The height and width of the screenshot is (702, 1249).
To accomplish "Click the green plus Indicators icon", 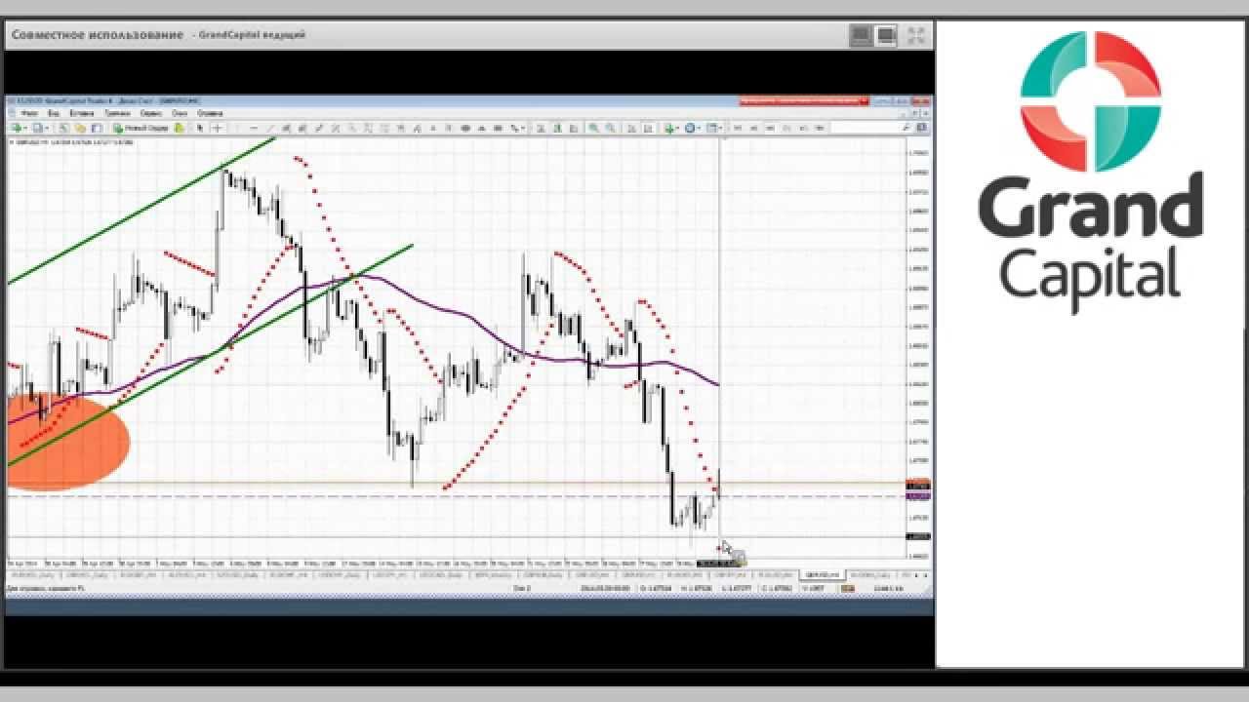I will click(668, 128).
